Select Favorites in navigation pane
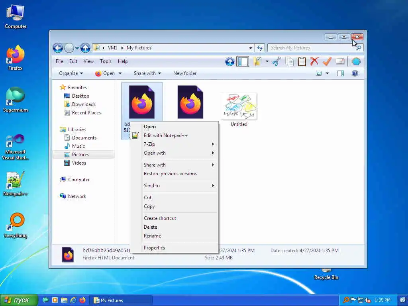The image size is (408, 306). point(77,88)
